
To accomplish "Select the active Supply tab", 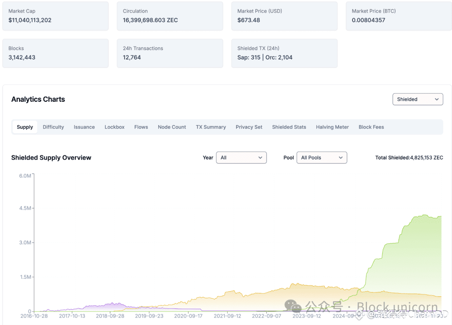I will pyautogui.click(x=25, y=127).
